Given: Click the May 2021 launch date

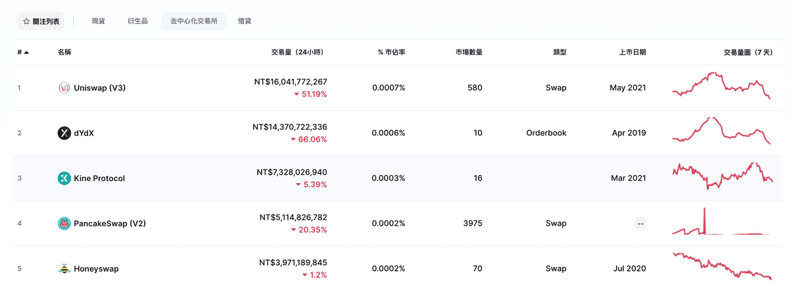Looking at the screenshot, I should tap(628, 88).
